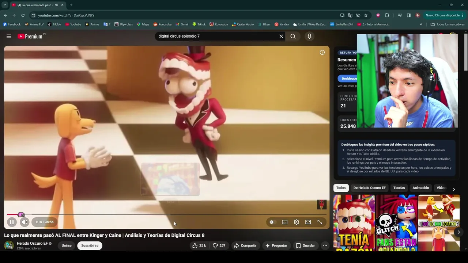
Task: Subscribe using the Suscribirse button
Action: pos(90,245)
